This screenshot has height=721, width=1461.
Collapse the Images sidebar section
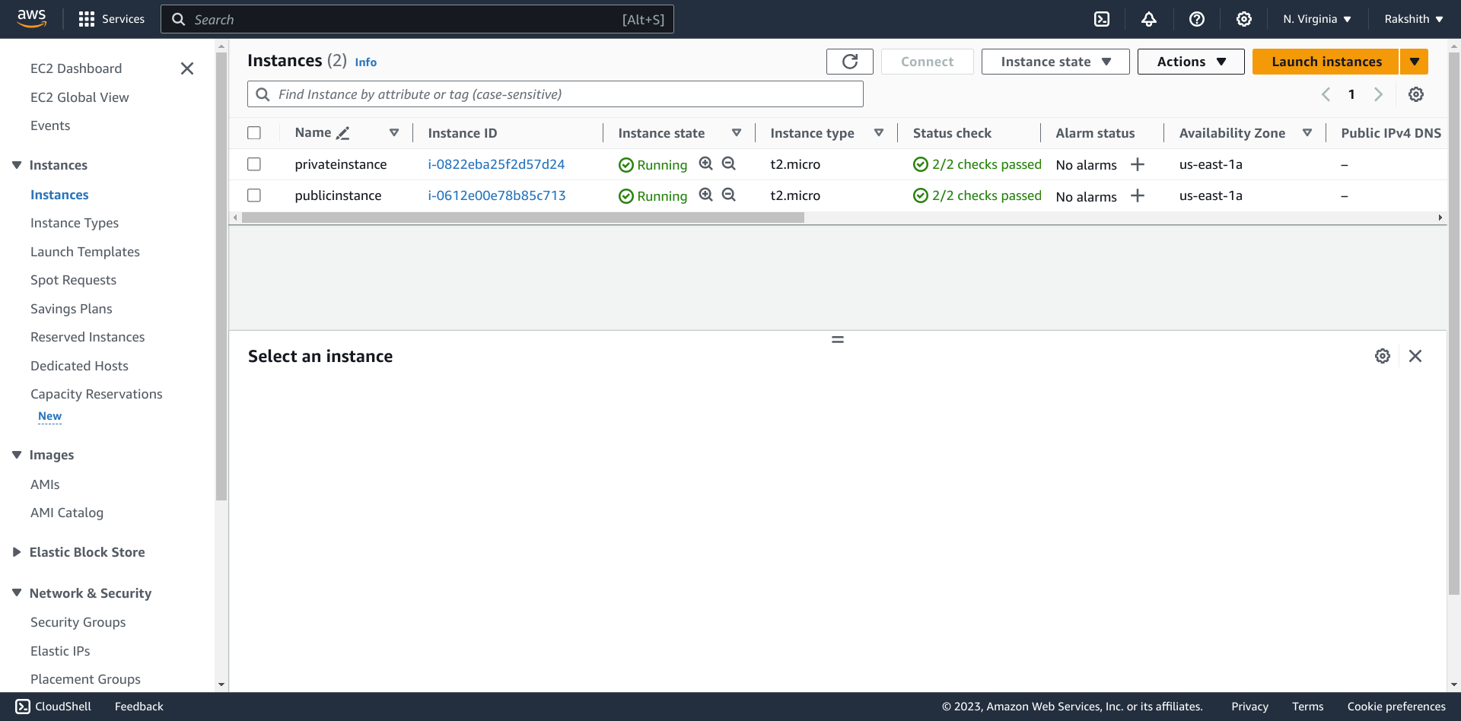pos(17,455)
